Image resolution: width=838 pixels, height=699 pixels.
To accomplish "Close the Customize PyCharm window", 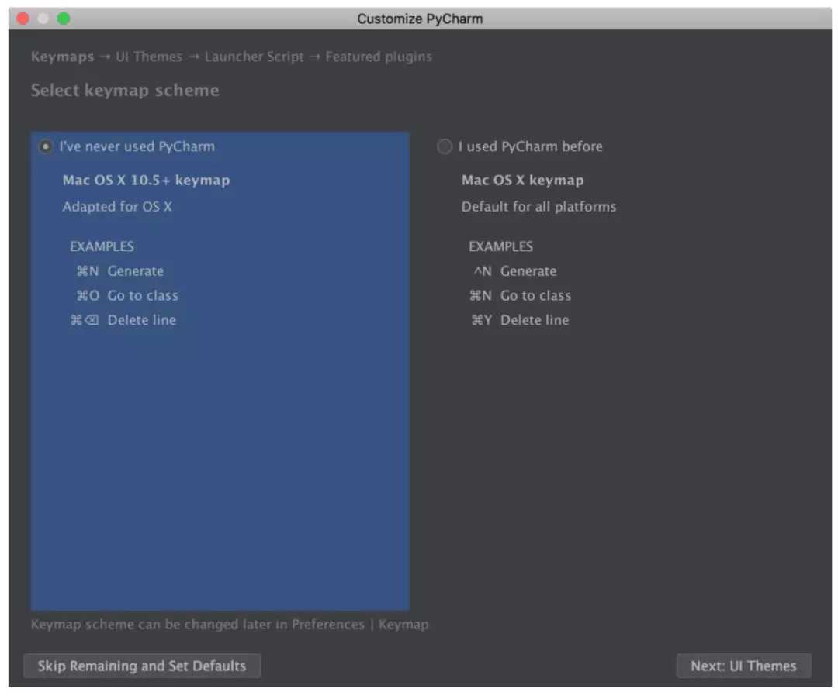I will (23, 19).
